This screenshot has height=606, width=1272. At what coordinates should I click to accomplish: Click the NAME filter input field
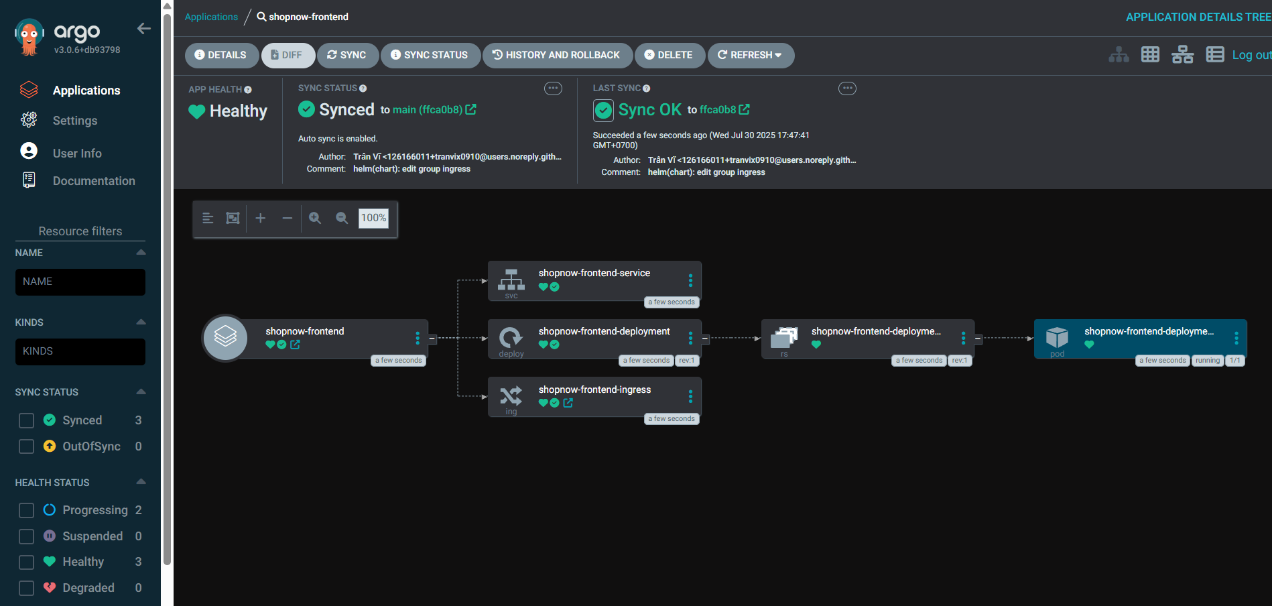pyautogui.click(x=80, y=282)
